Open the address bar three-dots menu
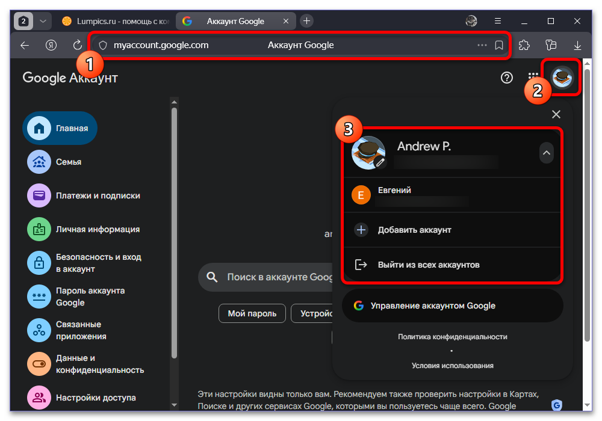The image size is (602, 421). [482, 45]
